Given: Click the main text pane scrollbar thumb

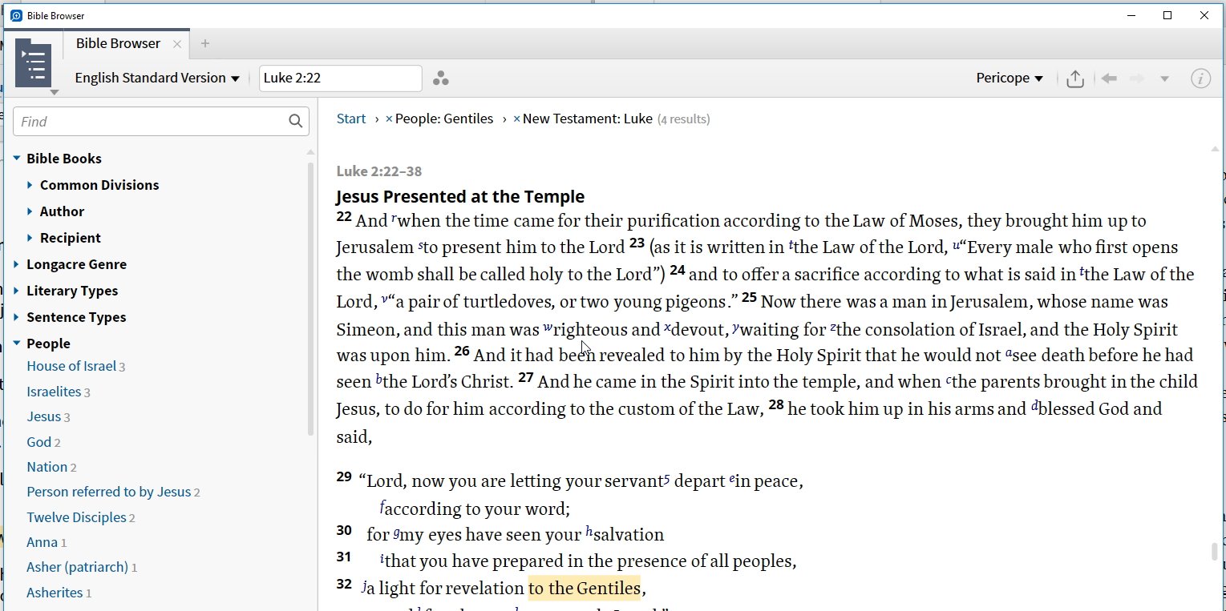Looking at the screenshot, I should click(x=1215, y=552).
